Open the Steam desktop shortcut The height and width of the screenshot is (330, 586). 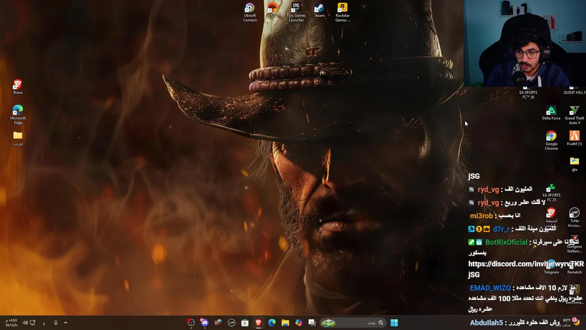pyautogui.click(x=319, y=10)
